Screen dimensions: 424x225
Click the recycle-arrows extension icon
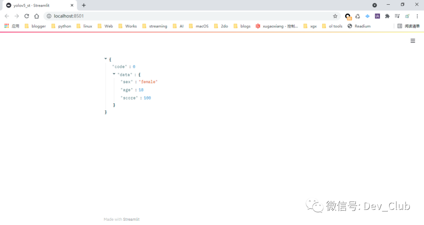point(358,16)
